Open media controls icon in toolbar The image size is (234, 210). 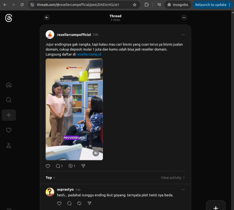point(159,5)
